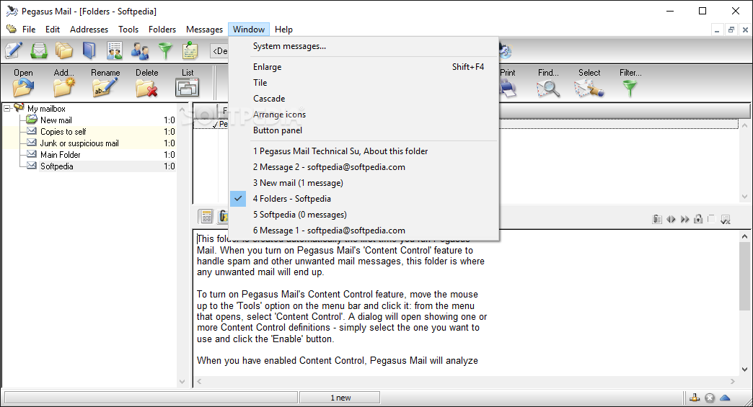Switch to '6 Message 1 - softpedia@softpedia.com' window
The image size is (753, 407).
click(364, 230)
